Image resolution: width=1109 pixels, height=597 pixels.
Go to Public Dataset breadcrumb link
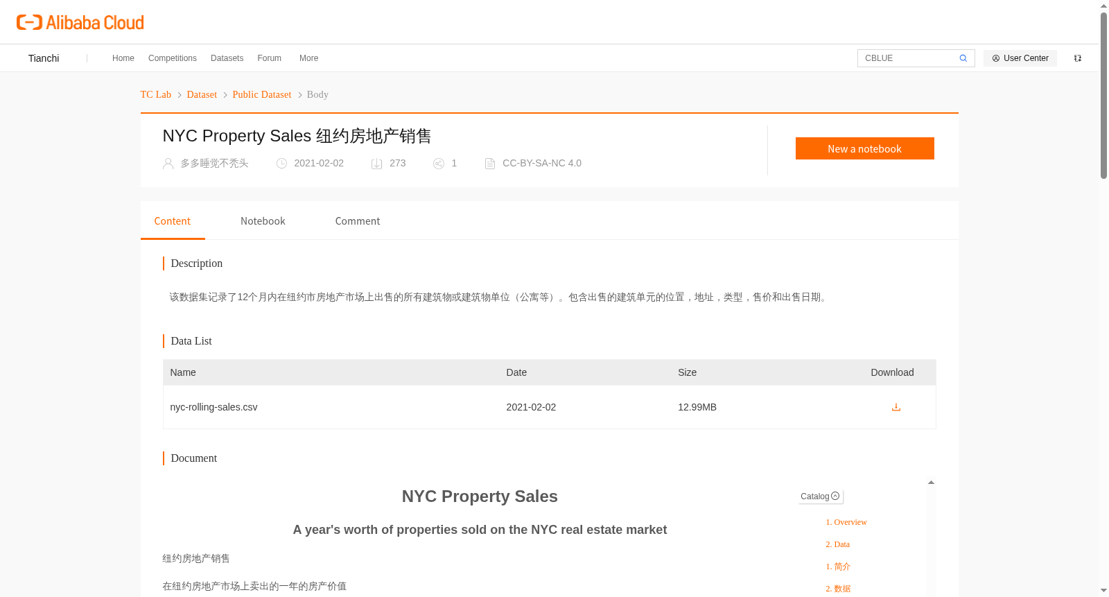tap(262, 94)
